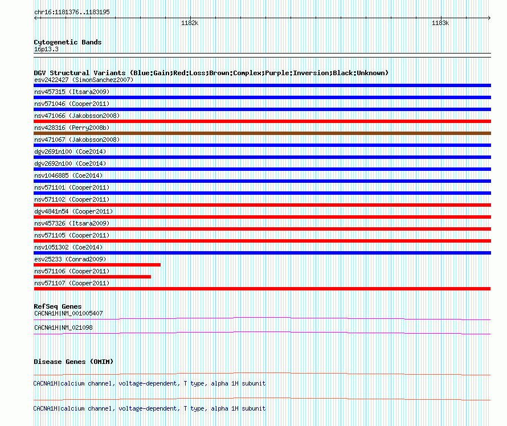Click the right arrowhead of the coordinate ruler

coord(489,18)
